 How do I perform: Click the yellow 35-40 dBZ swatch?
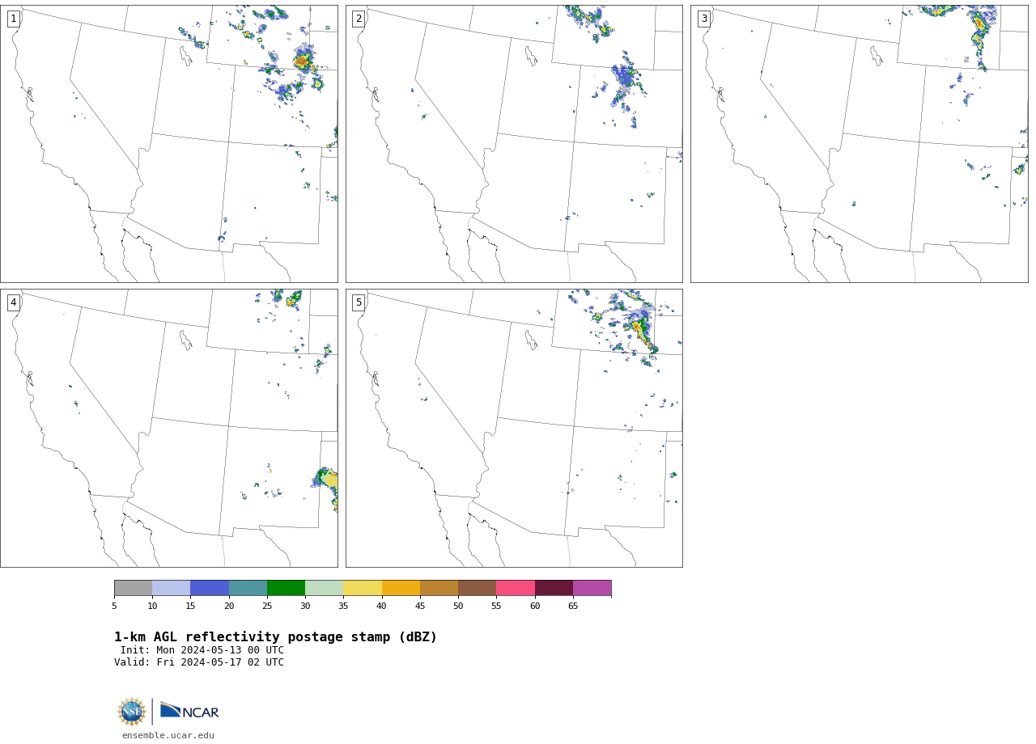363,588
